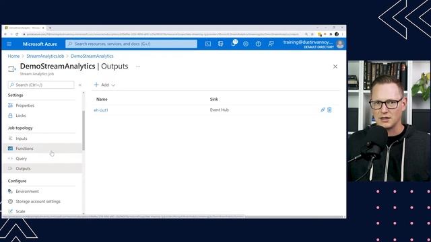Open Query under Job topology

point(21,159)
